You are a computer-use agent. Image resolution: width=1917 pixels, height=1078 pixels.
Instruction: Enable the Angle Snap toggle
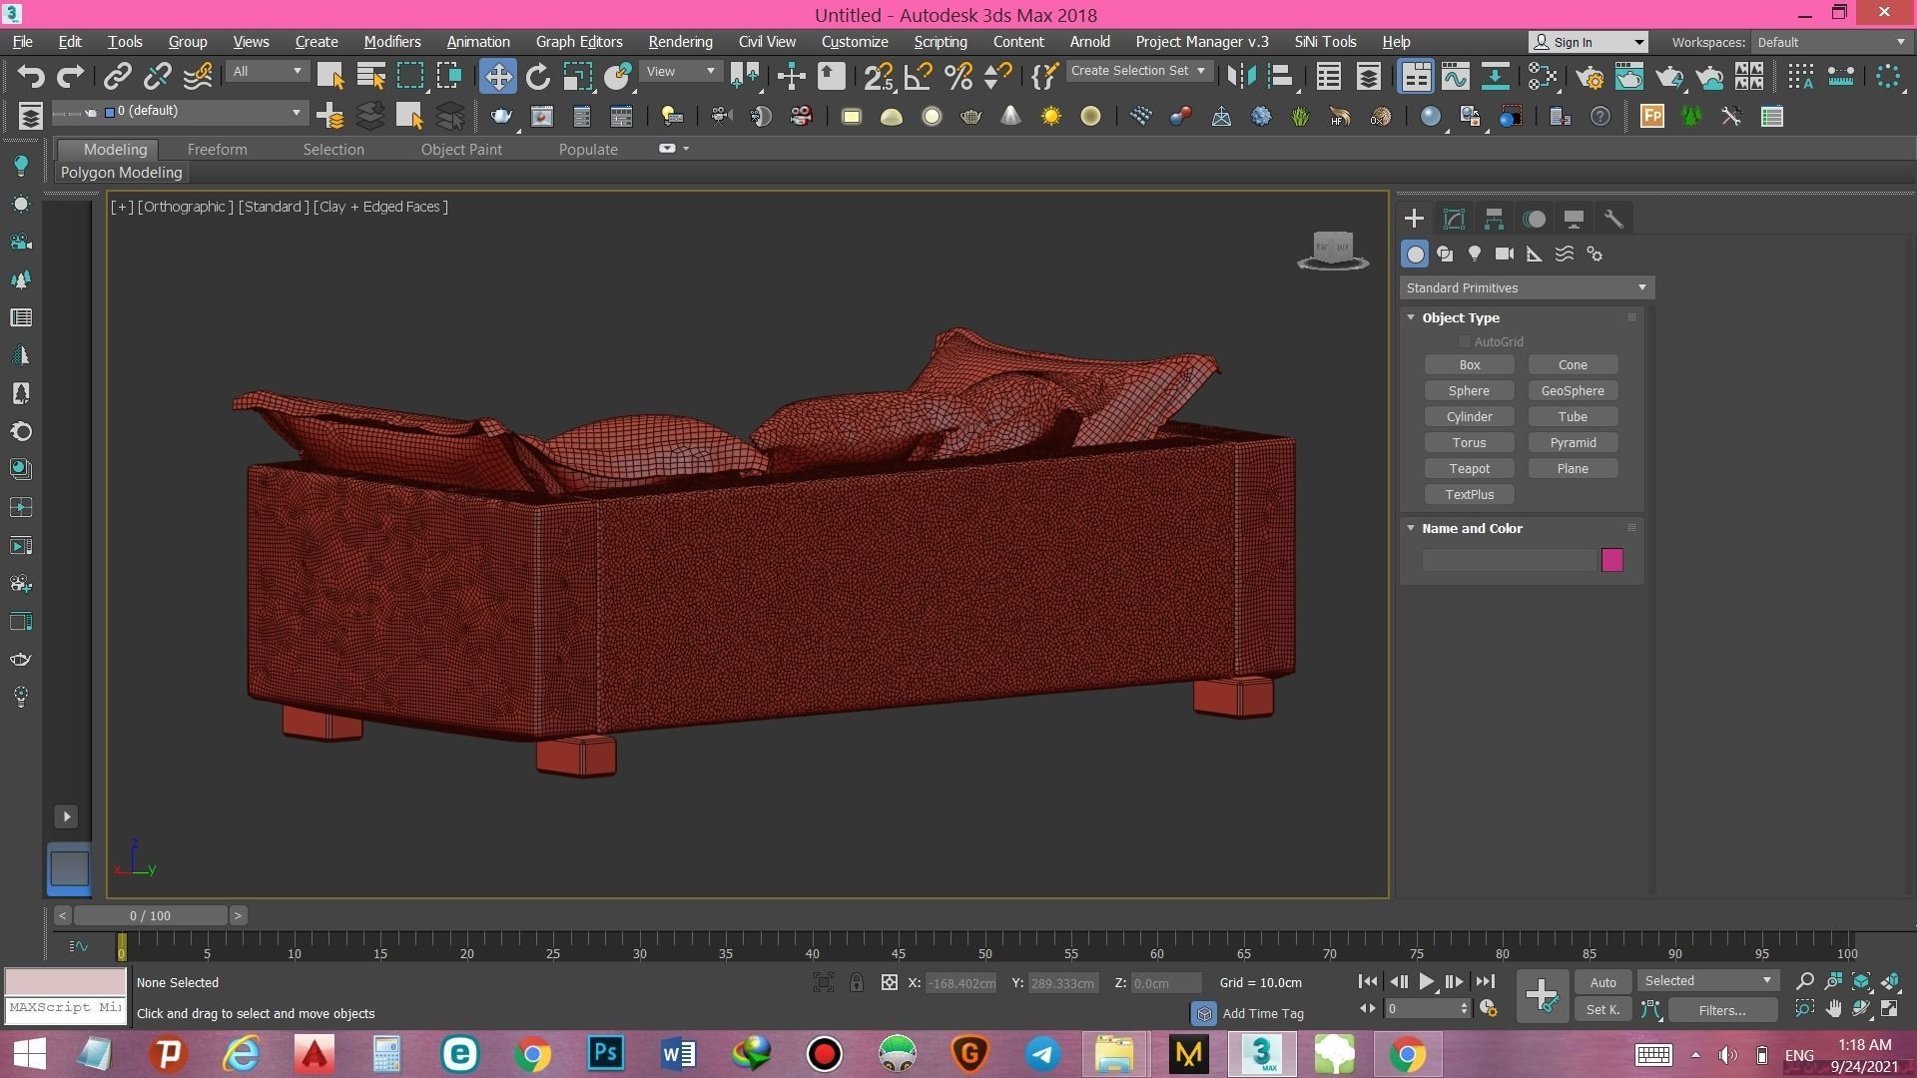[918, 75]
